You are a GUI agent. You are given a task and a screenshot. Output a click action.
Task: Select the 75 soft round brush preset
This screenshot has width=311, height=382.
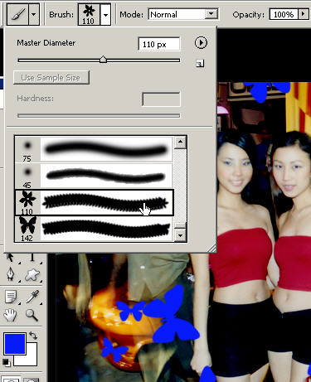(x=94, y=149)
